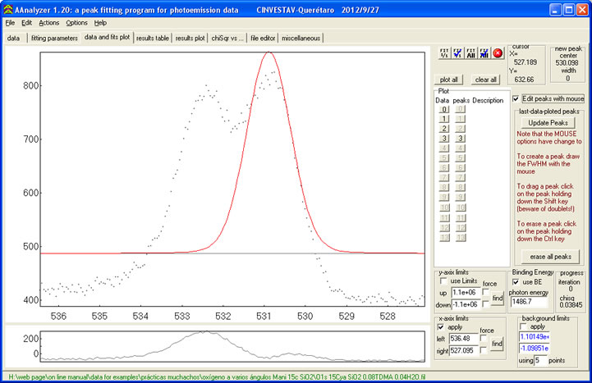Click the x-axis limits find button

point(498,342)
